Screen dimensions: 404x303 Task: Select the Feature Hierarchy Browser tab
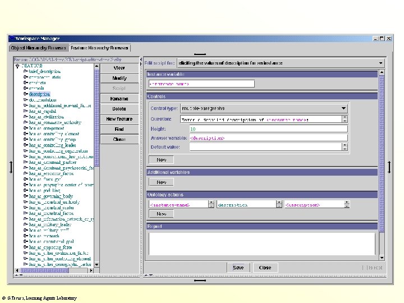(x=100, y=48)
